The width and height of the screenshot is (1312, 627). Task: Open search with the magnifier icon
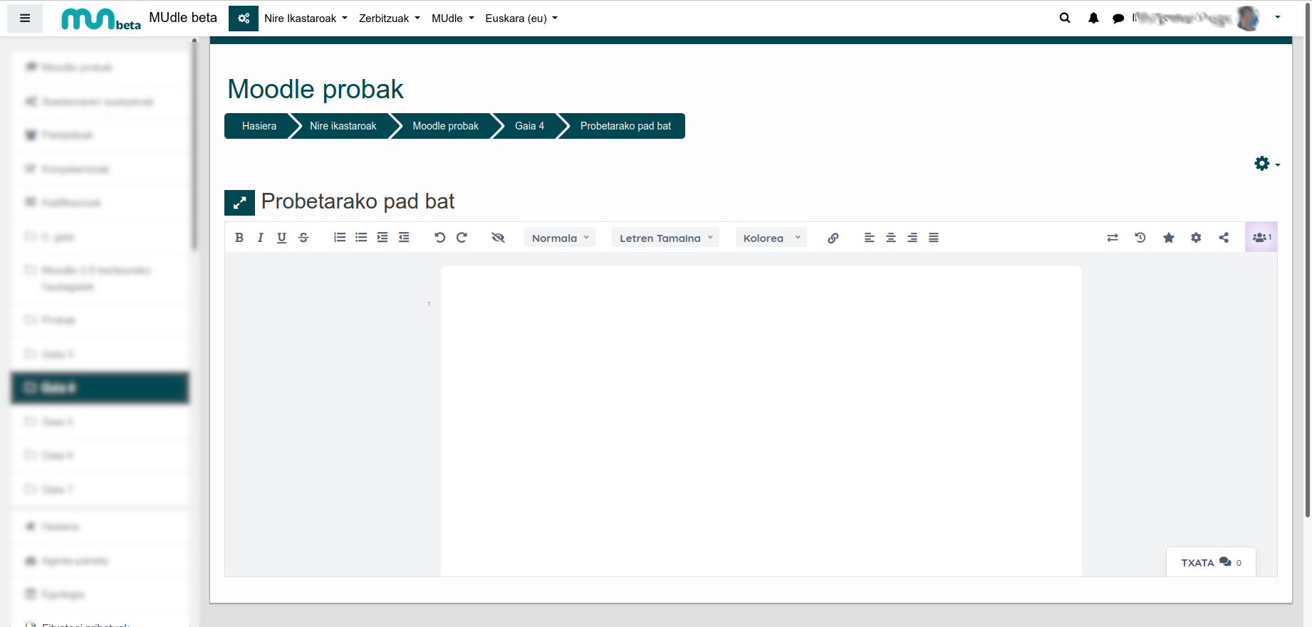point(1065,19)
